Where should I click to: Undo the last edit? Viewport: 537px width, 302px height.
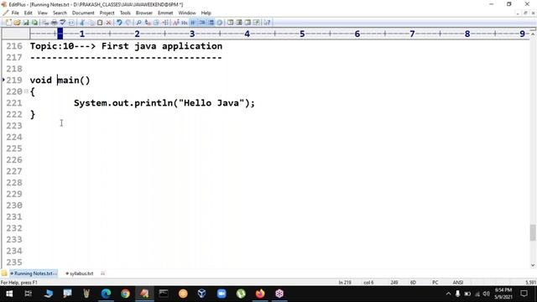pyautogui.click(x=119, y=23)
